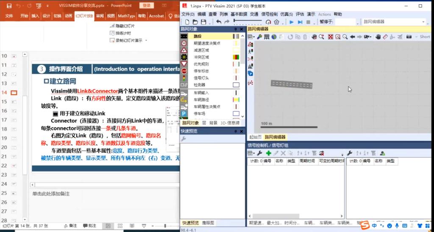This screenshot has height=232, width=434.
Task: Click the New file icon in Vissim toolbar
Action: click(187, 22)
